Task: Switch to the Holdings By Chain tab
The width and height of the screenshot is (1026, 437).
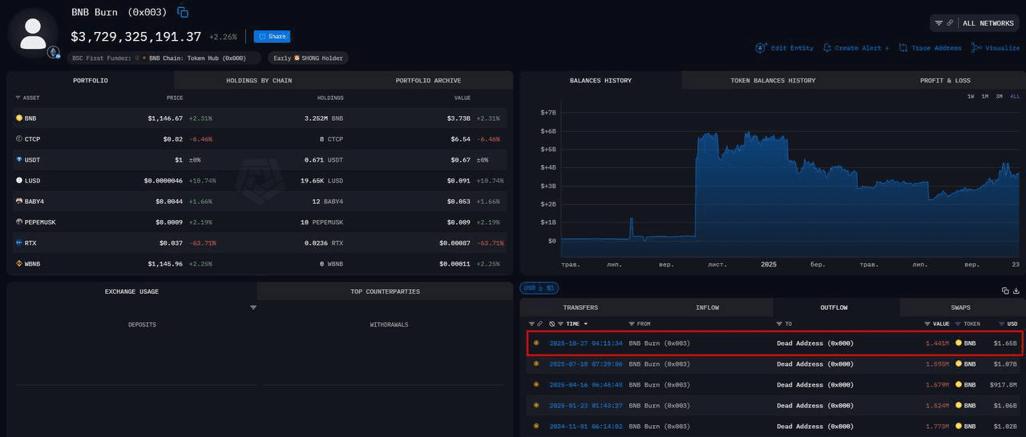Action: (x=259, y=80)
